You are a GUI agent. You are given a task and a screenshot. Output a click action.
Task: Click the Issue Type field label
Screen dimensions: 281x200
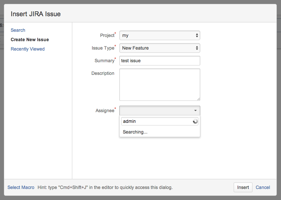click(x=103, y=48)
